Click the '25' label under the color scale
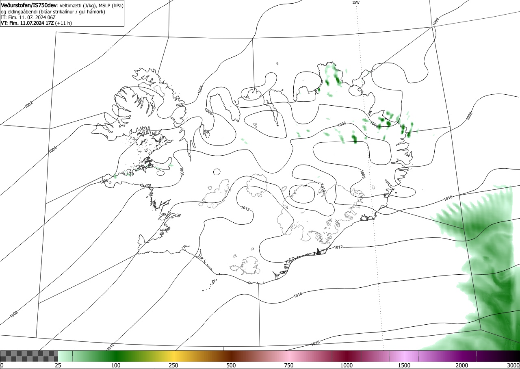This screenshot has width=520, height=369. tap(58, 366)
